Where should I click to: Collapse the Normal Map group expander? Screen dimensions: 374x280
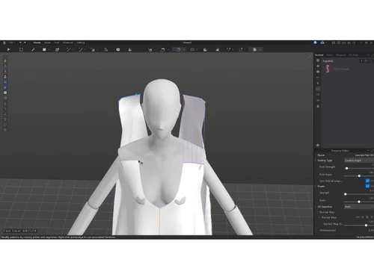(317, 212)
